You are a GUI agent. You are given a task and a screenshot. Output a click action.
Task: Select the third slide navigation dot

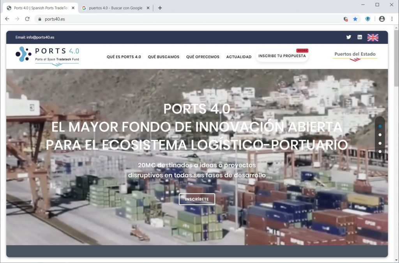tap(380, 143)
